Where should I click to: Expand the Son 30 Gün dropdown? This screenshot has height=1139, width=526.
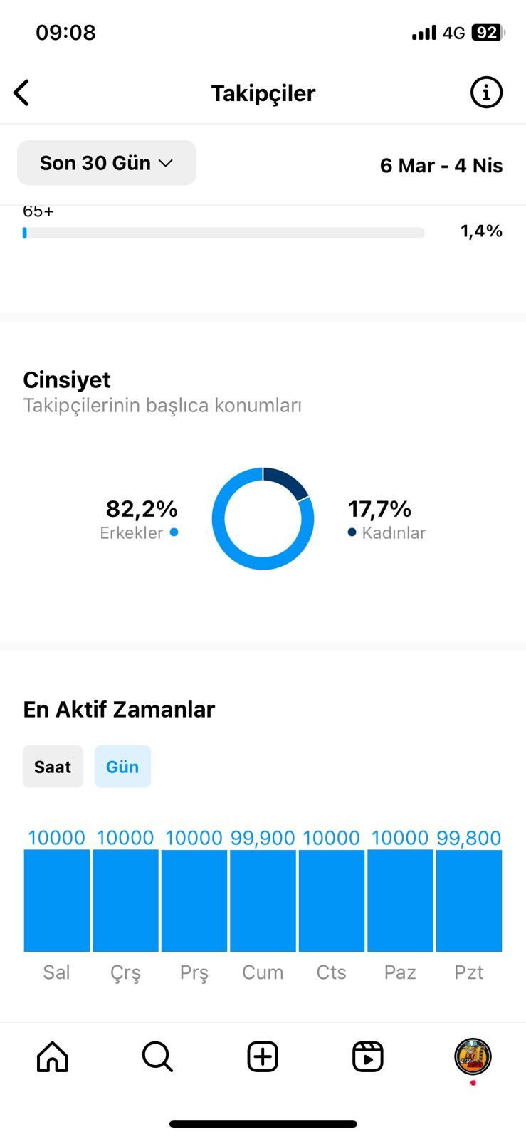click(x=107, y=163)
